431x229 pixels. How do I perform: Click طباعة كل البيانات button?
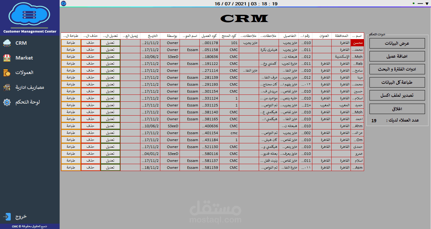[x=397, y=83]
